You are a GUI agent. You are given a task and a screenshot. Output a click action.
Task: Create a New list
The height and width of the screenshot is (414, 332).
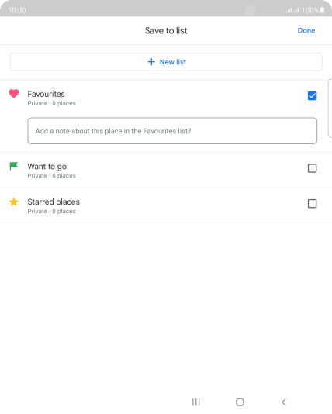click(166, 62)
